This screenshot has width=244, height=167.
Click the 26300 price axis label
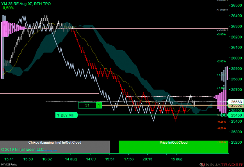(x=236, y=26)
